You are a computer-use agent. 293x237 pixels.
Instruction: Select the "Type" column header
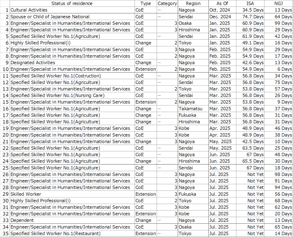tap(146, 3)
